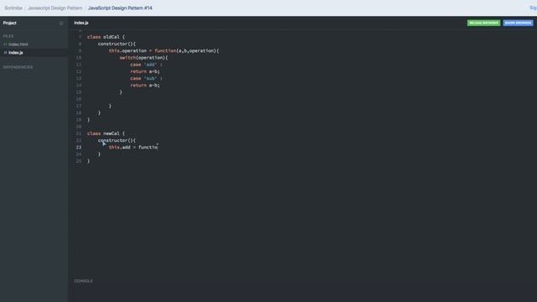The height and width of the screenshot is (302, 537).
Task: Open index.html in the file list
Action: coord(18,44)
